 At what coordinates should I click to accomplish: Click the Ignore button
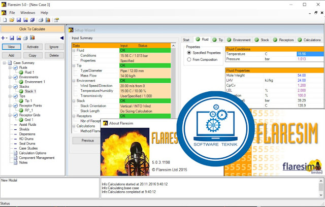coord(54,47)
